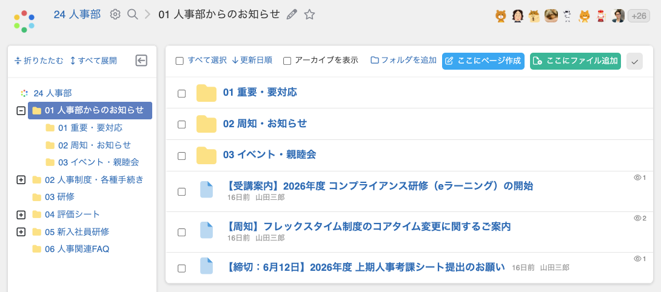Enable アーカイブを表示 checkbox
The width and height of the screenshot is (661, 292).
coord(287,61)
